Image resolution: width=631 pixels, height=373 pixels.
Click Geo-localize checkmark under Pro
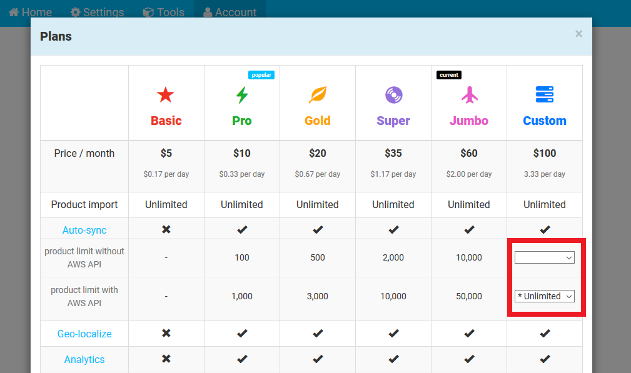[x=242, y=333]
